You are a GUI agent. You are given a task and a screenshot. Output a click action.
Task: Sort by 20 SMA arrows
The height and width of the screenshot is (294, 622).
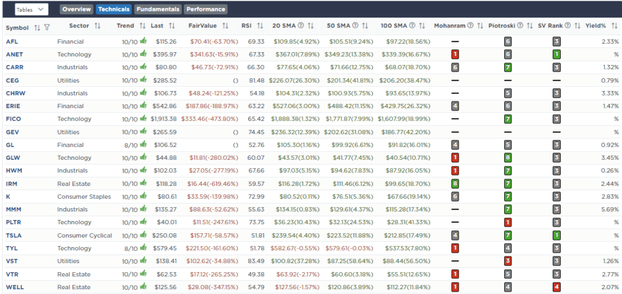pyautogui.click(x=310, y=26)
